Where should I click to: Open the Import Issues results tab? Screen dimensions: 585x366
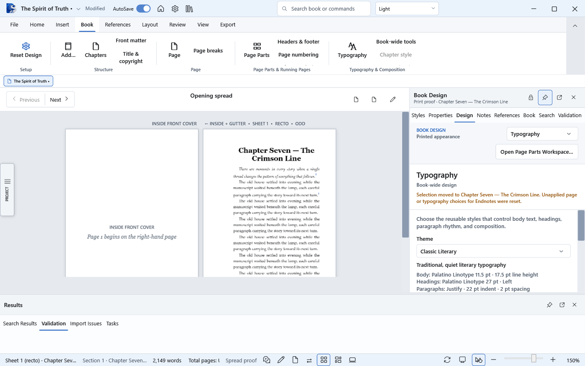point(86,323)
